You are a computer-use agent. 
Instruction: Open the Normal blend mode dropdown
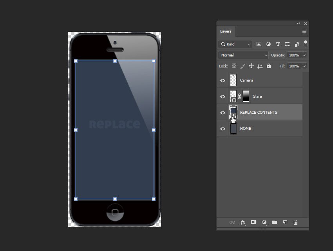click(x=243, y=55)
